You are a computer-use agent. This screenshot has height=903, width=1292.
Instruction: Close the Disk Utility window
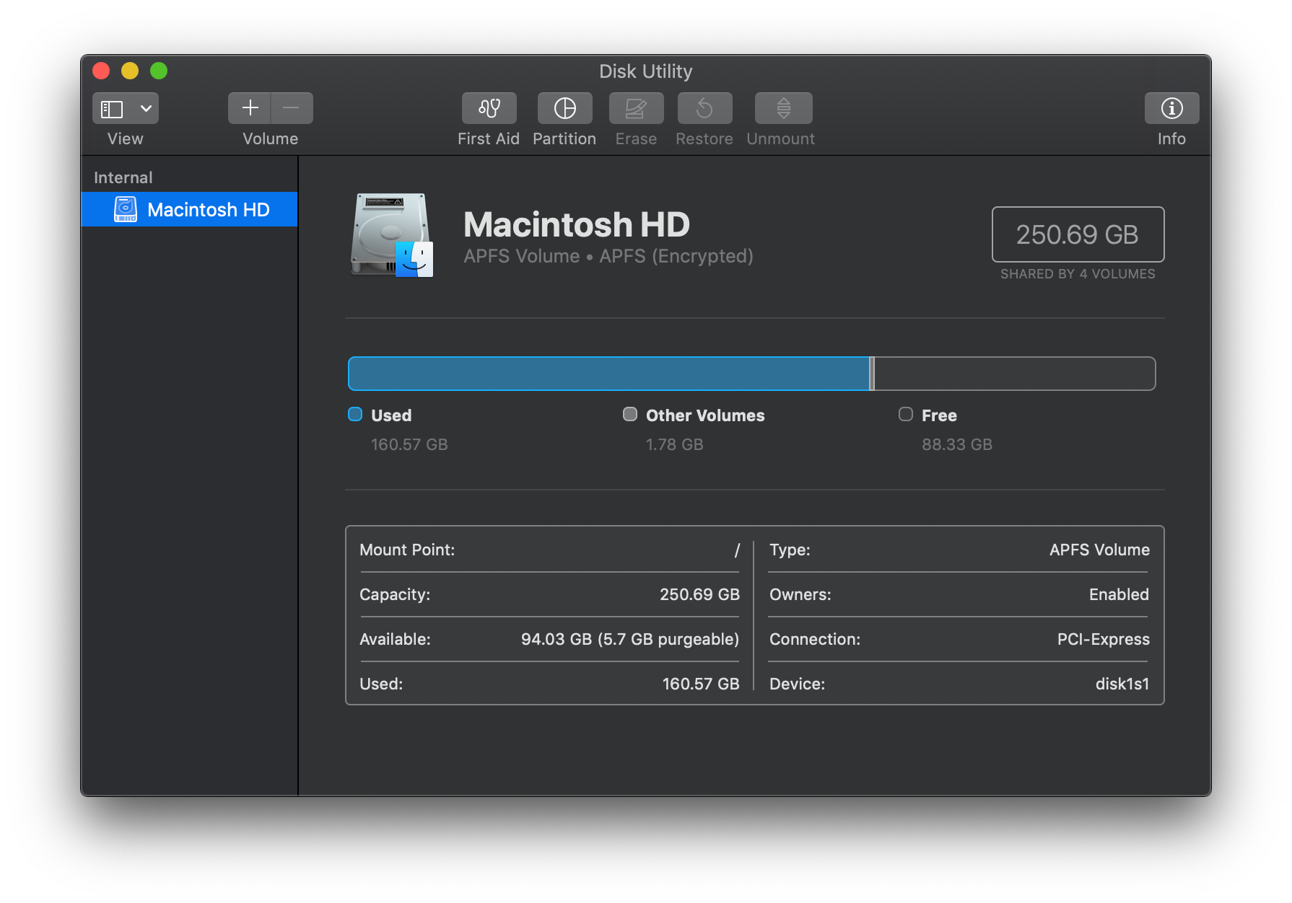point(101,71)
